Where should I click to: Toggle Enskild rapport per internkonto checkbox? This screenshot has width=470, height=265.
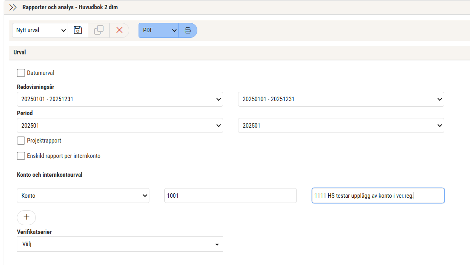[21, 156]
